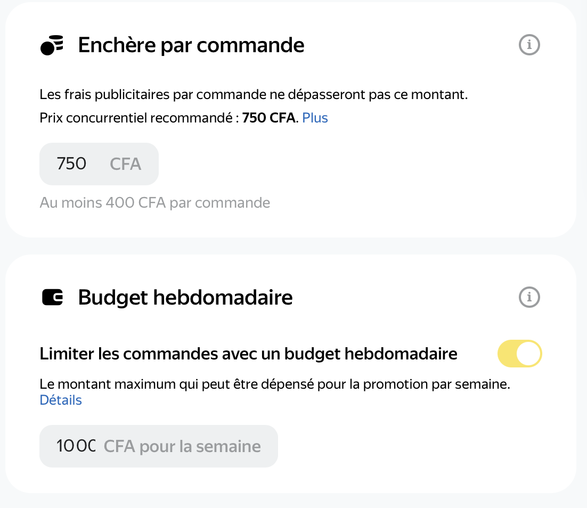
Task: Open the Détails link about weekly budget
Action: (61, 400)
